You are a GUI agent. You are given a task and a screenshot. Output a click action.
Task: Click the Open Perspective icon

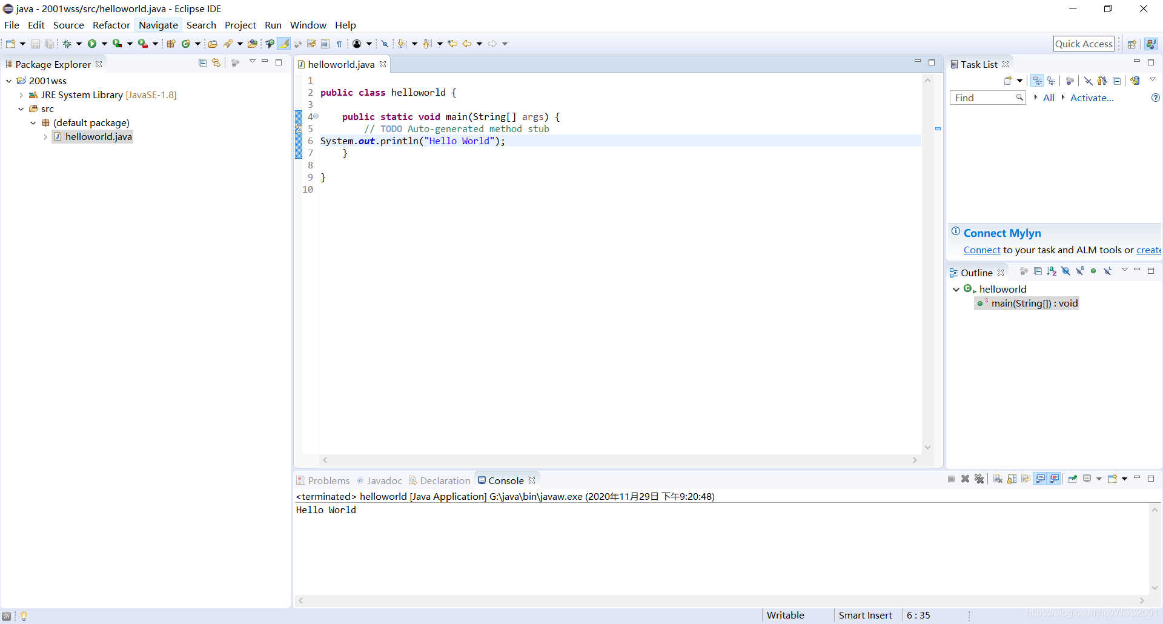(1132, 44)
